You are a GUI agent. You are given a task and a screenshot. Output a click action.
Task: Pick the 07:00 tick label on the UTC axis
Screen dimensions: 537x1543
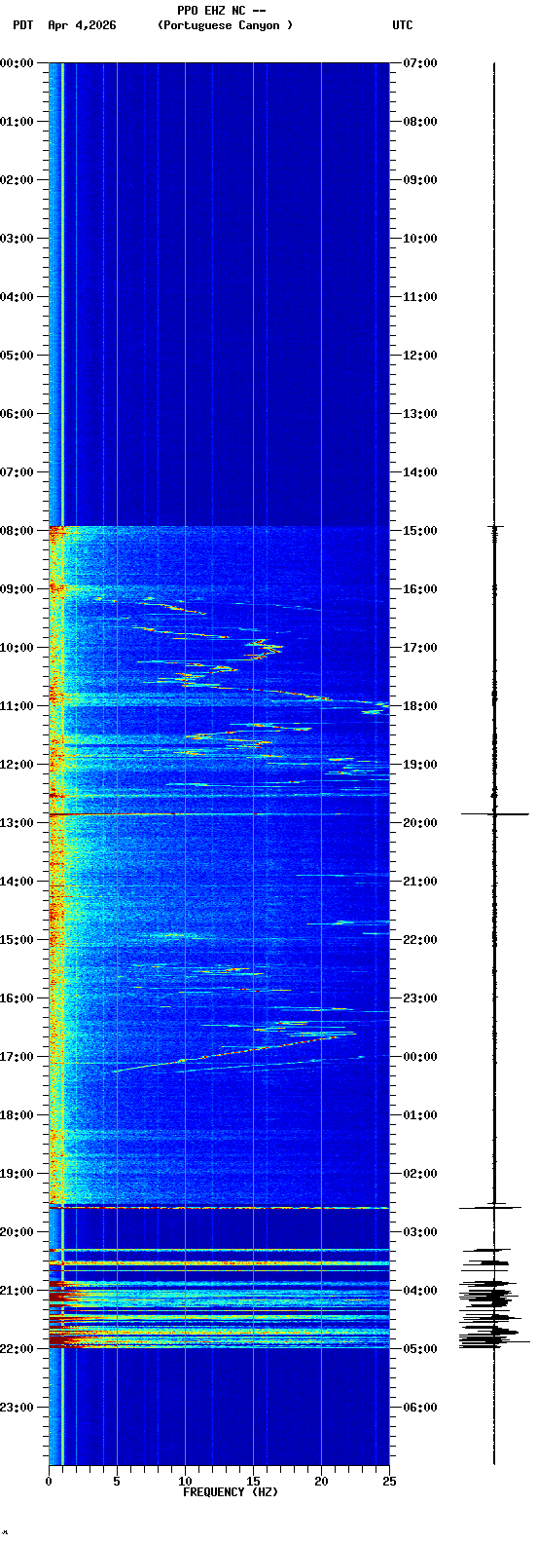click(x=420, y=63)
